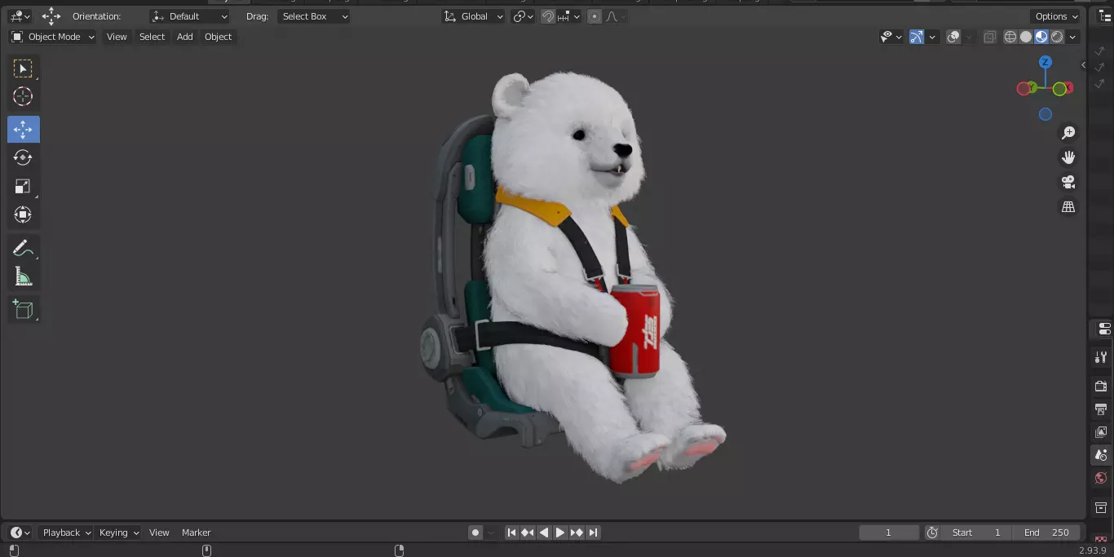This screenshot has height=557, width=1114.
Task: Open the timeline View menu
Action: tap(159, 533)
